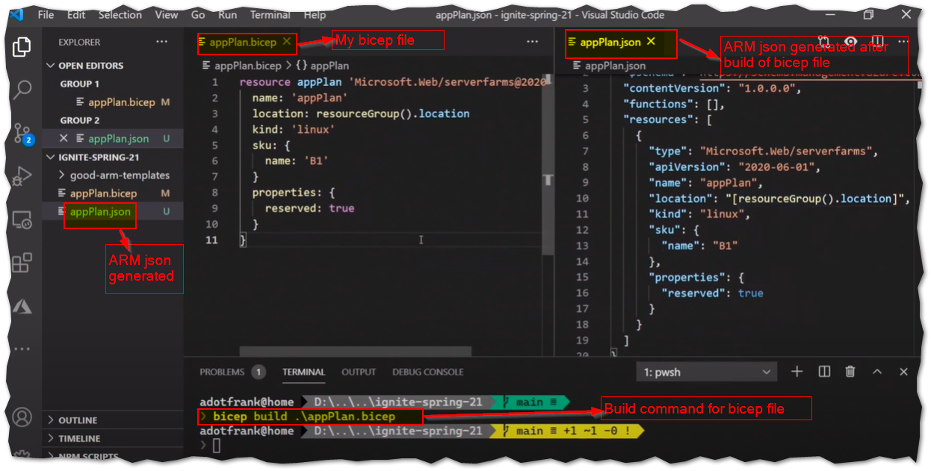Switch to the Debug Console tab
This screenshot has width=931, height=471.
pos(428,372)
